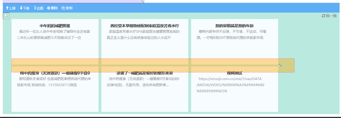Open article titled 中年妈妈减肥图鉴
Image resolution: width=341 pixels, height=118 pixels.
(x=55, y=26)
